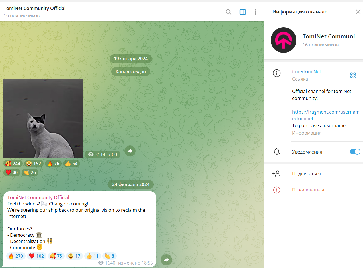This screenshot has height=268, width=363.
Task: Show the QR code for channel link
Action: (353, 75)
